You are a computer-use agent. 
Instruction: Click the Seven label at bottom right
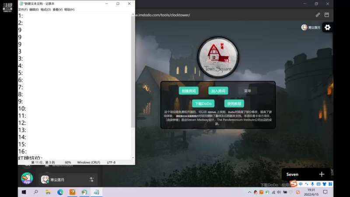coord(292,174)
